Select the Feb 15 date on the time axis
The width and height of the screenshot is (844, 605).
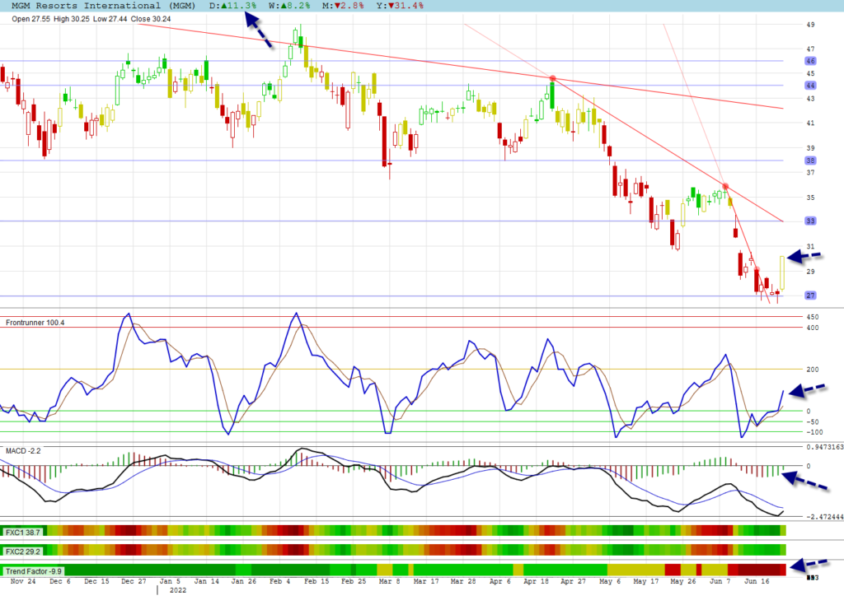pos(316,581)
